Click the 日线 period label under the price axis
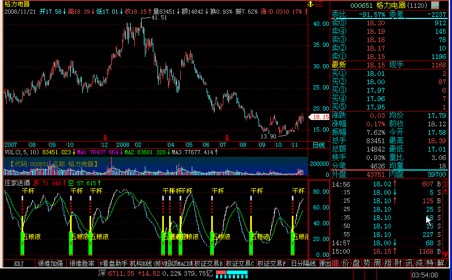452x280 pixels. 319,145
